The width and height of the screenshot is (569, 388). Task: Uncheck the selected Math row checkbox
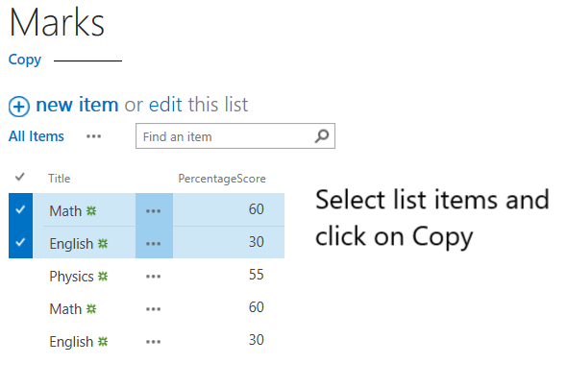point(21,209)
